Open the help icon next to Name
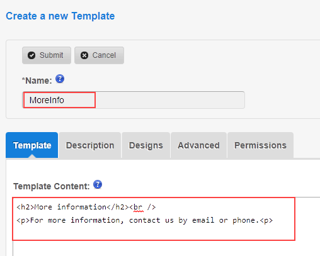 (60, 79)
